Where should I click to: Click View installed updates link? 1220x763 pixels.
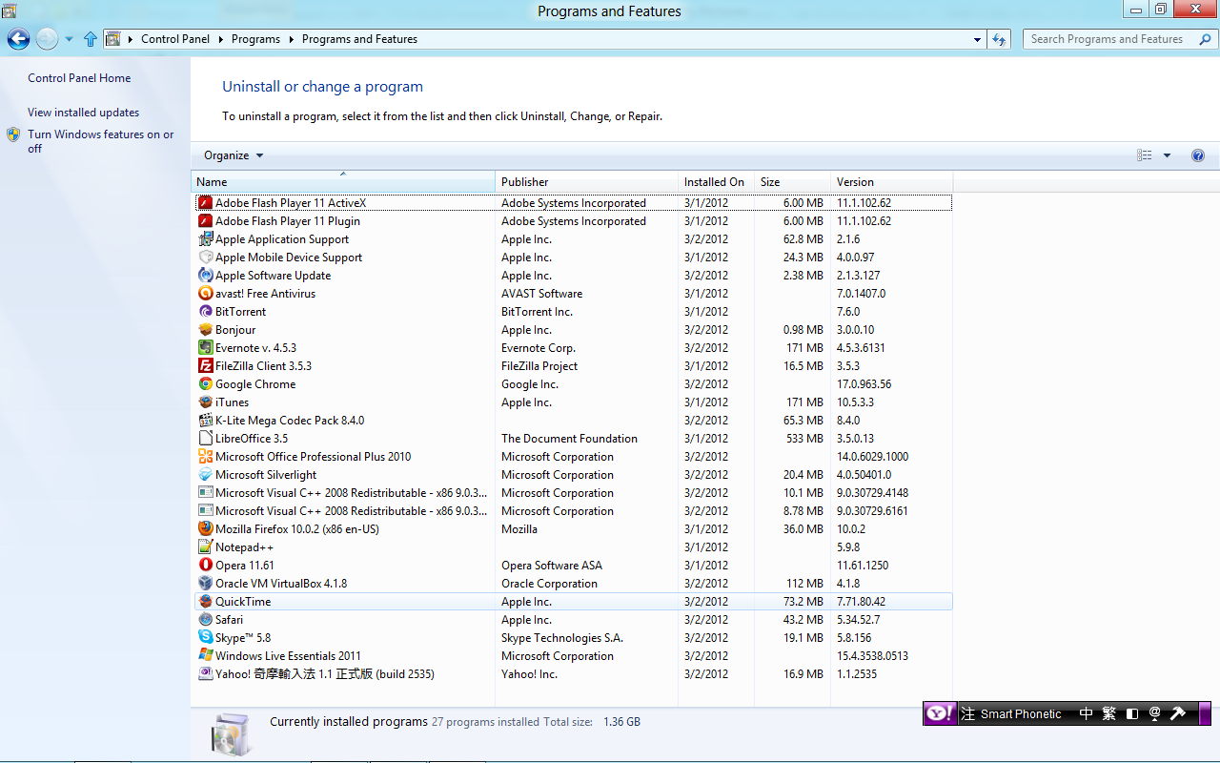point(83,113)
